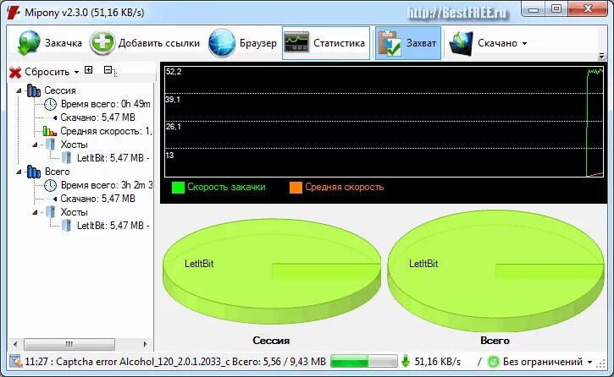Click the Сбросить reset button
The width and height of the screenshot is (614, 377).
[39, 72]
